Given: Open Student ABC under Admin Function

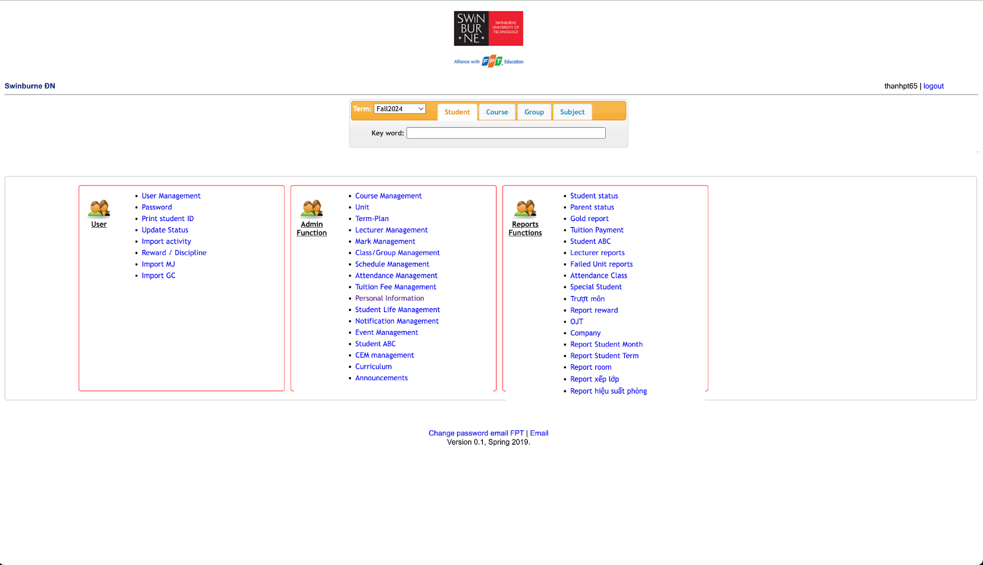Looking at the screenshot, I should [x=375, y=343].
